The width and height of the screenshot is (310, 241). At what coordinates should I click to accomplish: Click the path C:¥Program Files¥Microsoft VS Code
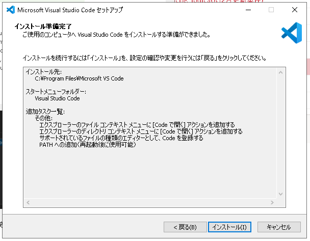[x=79, y=78]
